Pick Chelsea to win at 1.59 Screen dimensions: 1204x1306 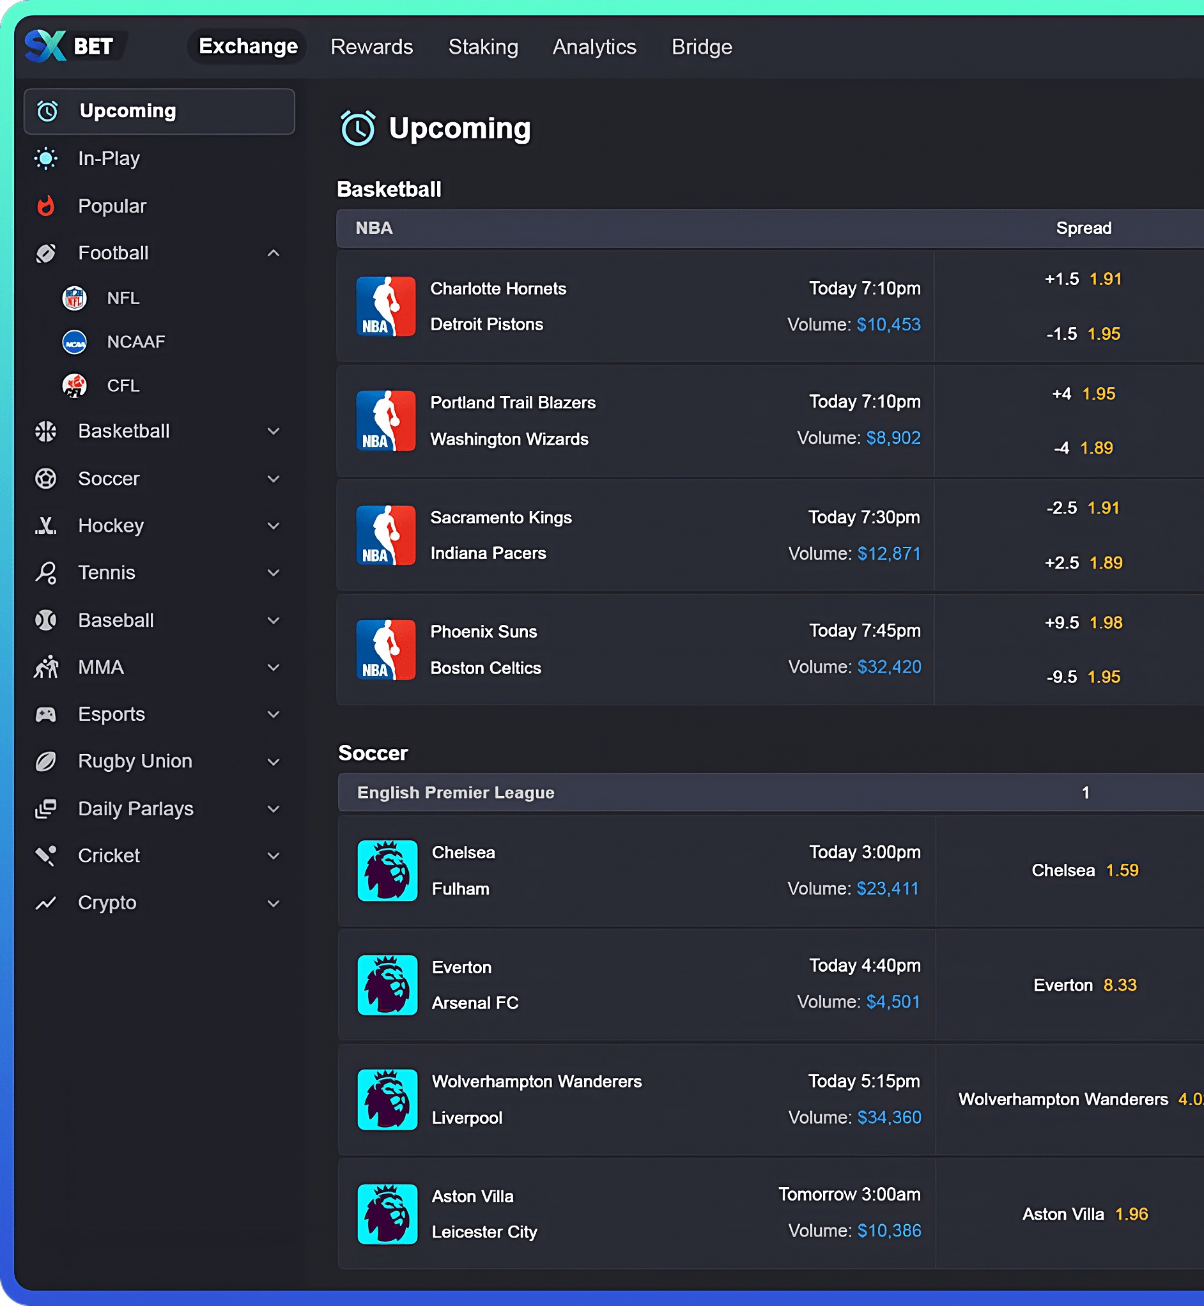1084,870
